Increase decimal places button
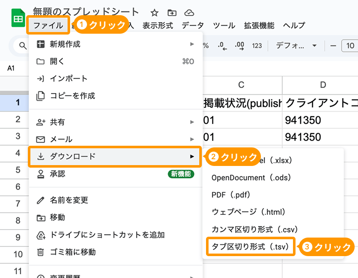 coord(239,46)
